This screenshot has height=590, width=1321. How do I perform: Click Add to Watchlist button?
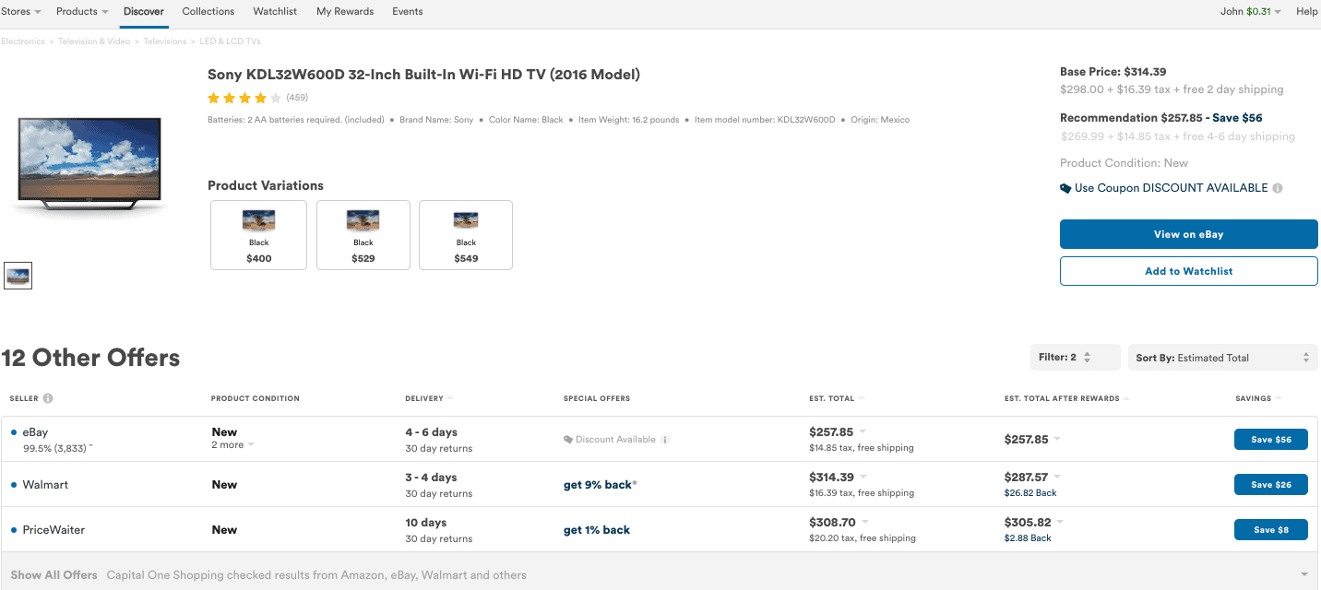pos(1188,271)
